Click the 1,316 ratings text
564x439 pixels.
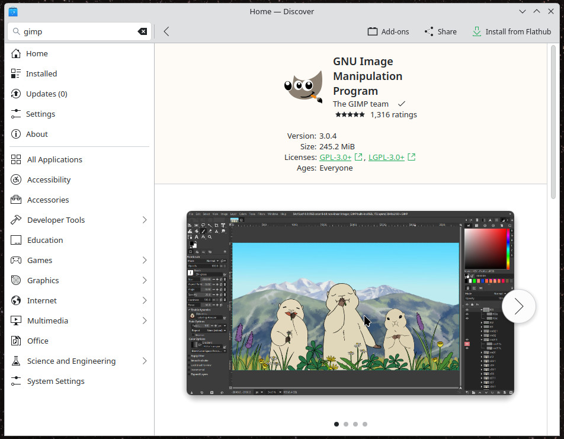pyautogui.click(x=393, y=115)
